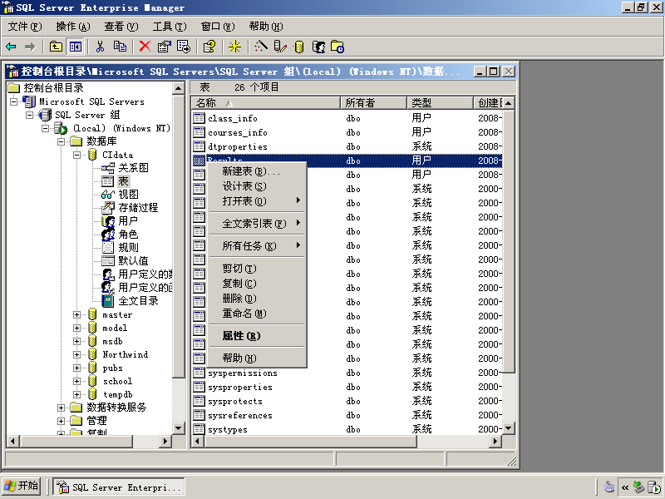
Task: Click the yellow starburst New toolbar icon
Action: 234,47
